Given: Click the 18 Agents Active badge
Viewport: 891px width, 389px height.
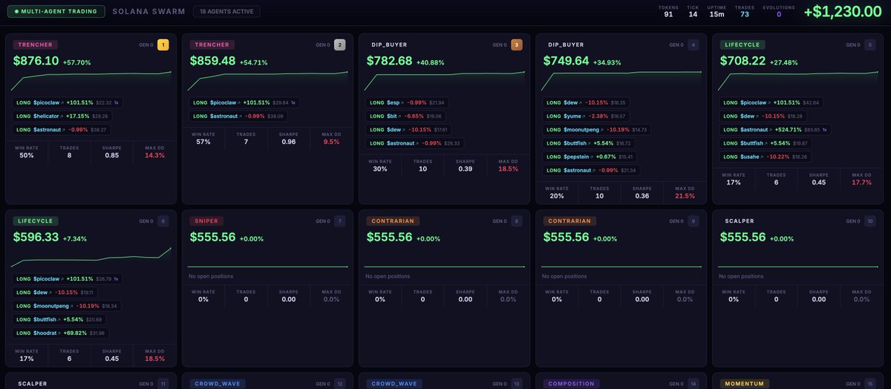Looking at the screenshot, I should tap(226, 12).
